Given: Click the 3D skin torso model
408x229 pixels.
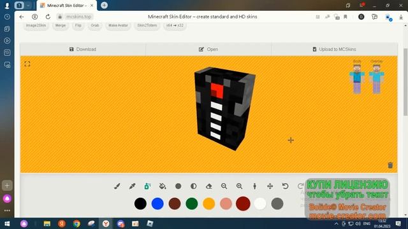Looking at the screenshot, I should point(224,109).
